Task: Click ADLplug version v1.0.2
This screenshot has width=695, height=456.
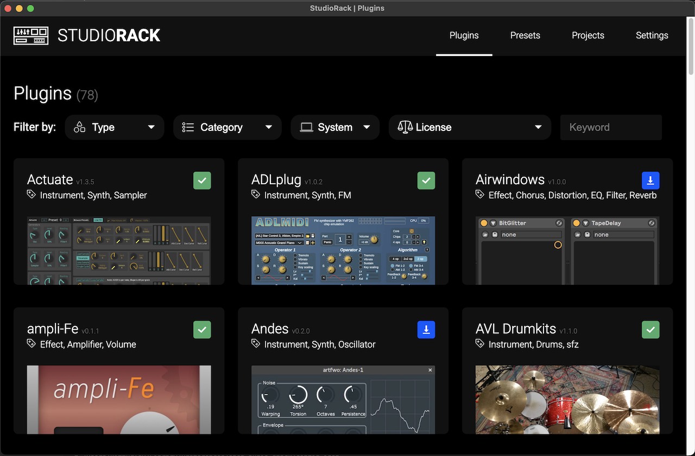Action: (x=313, y=182)
